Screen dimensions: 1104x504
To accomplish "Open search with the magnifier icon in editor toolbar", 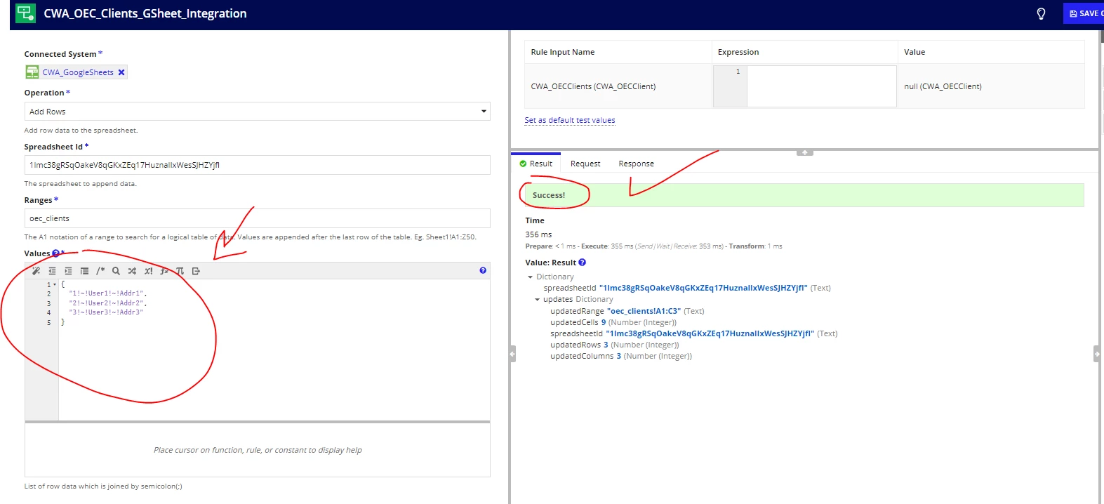I will coord(116,271).
